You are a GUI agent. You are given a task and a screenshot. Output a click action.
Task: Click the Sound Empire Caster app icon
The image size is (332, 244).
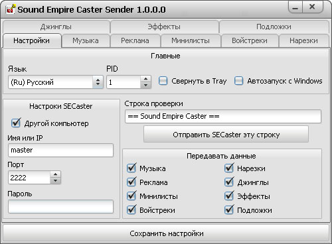(11, 9)
